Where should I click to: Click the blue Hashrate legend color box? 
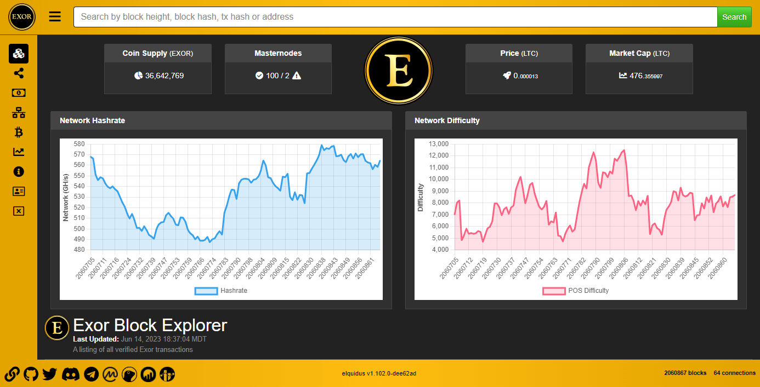pos(206,291)
